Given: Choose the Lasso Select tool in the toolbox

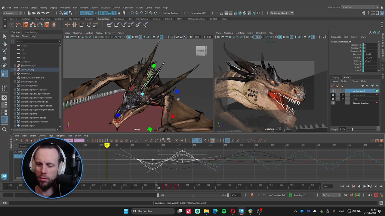Looking at the screenshot, I should click(5, 43).
